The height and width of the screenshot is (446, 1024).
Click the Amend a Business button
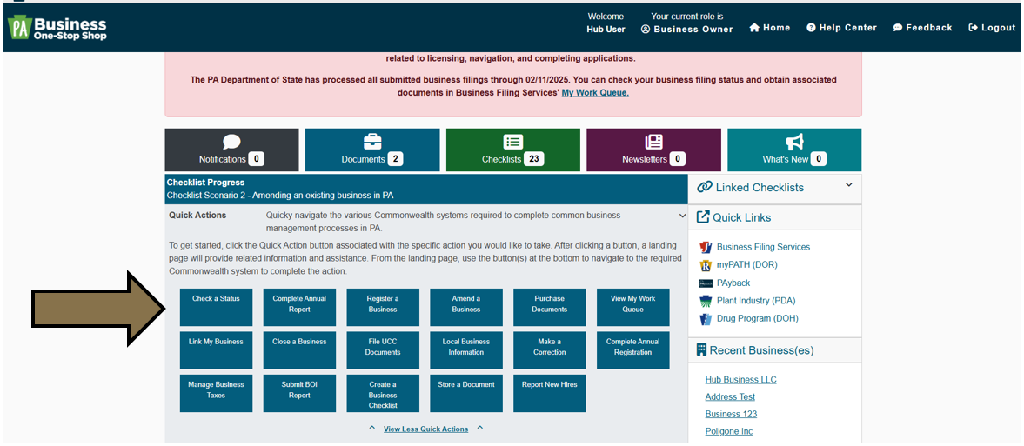click(x=466, y=307)
